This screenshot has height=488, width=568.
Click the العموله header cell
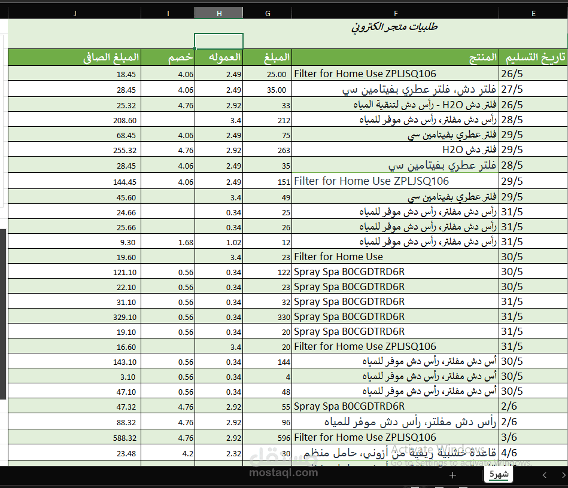tap(218, 57)
